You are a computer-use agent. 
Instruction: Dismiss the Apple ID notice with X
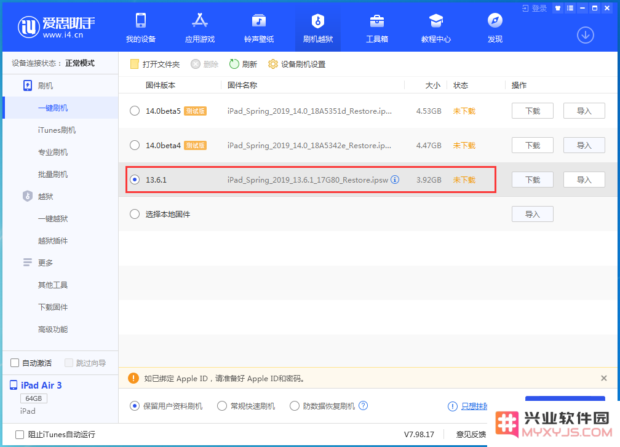pyautogui.click(x=604, y=378)
